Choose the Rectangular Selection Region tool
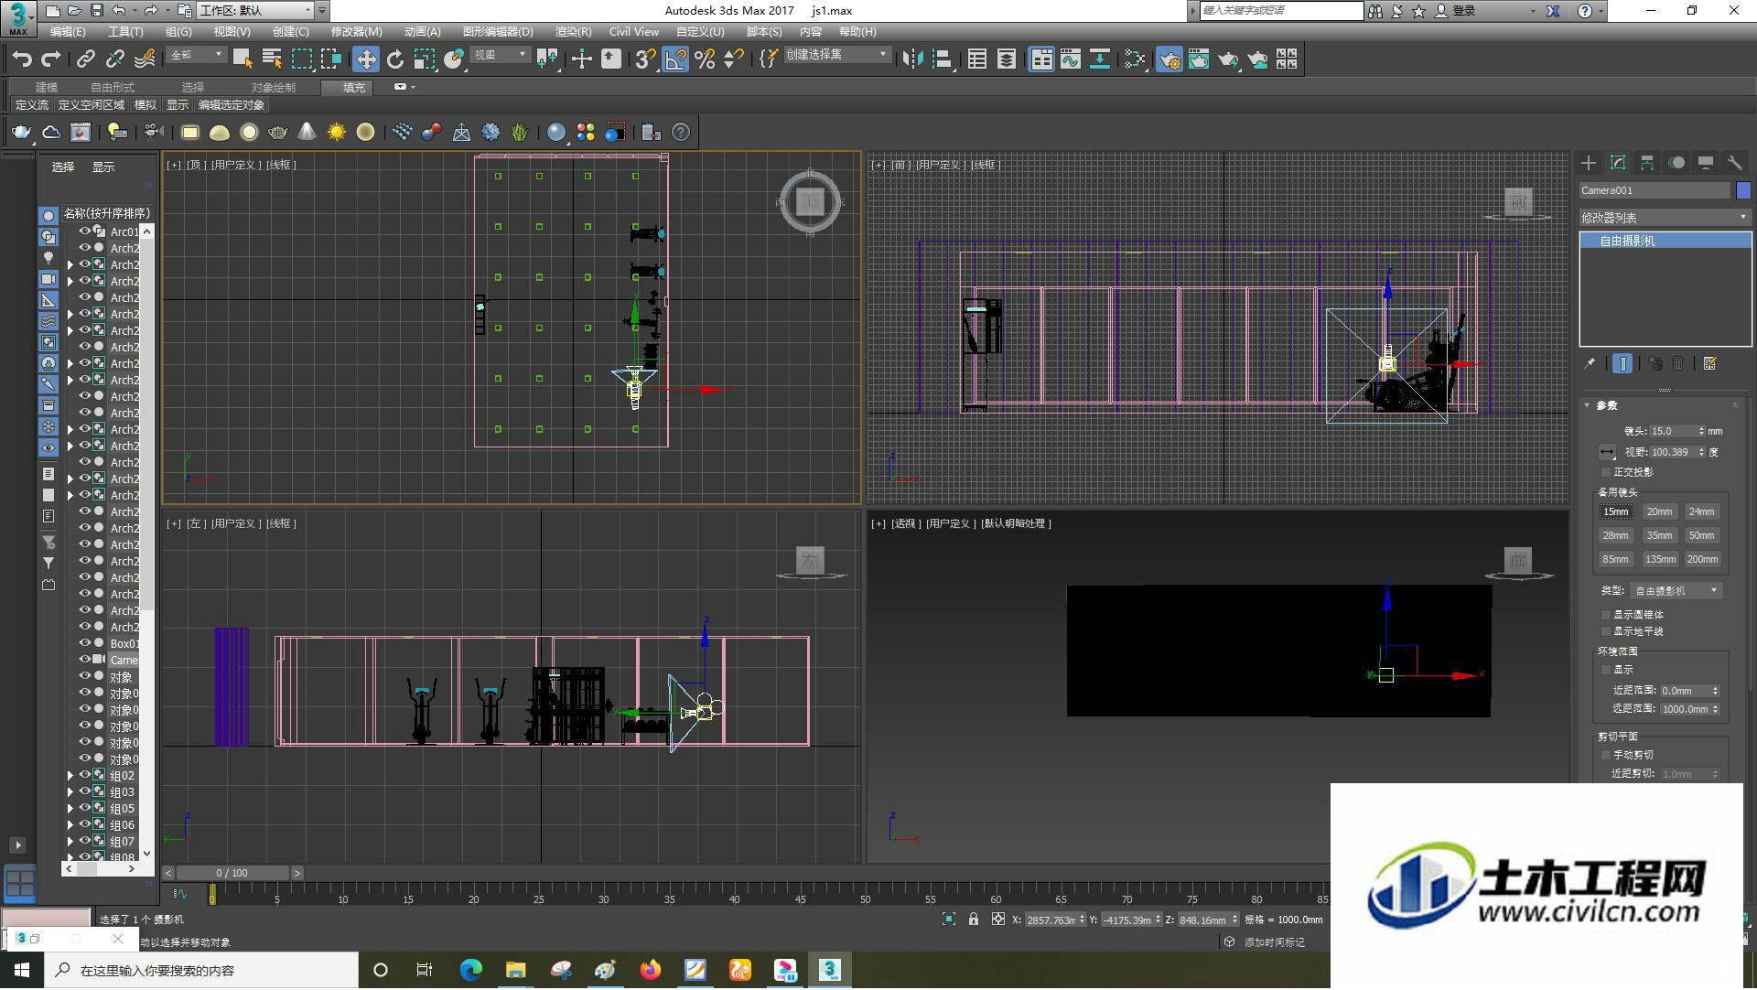The image size is (1757, 990). coord(301,59)
